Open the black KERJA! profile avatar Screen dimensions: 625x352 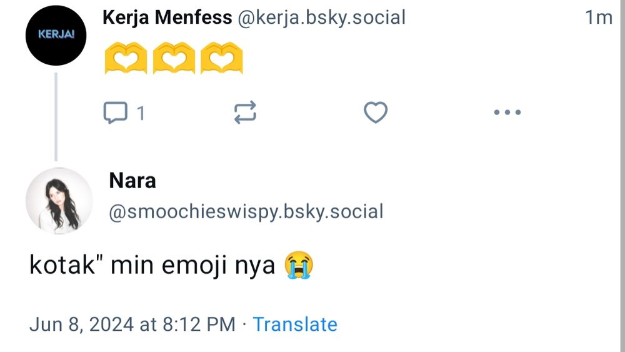(56, 35)
